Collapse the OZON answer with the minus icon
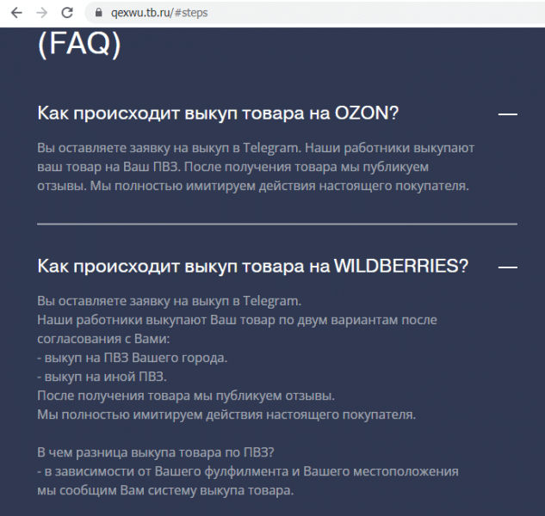This screenshot has width=545, height=516. pos(508,114)
